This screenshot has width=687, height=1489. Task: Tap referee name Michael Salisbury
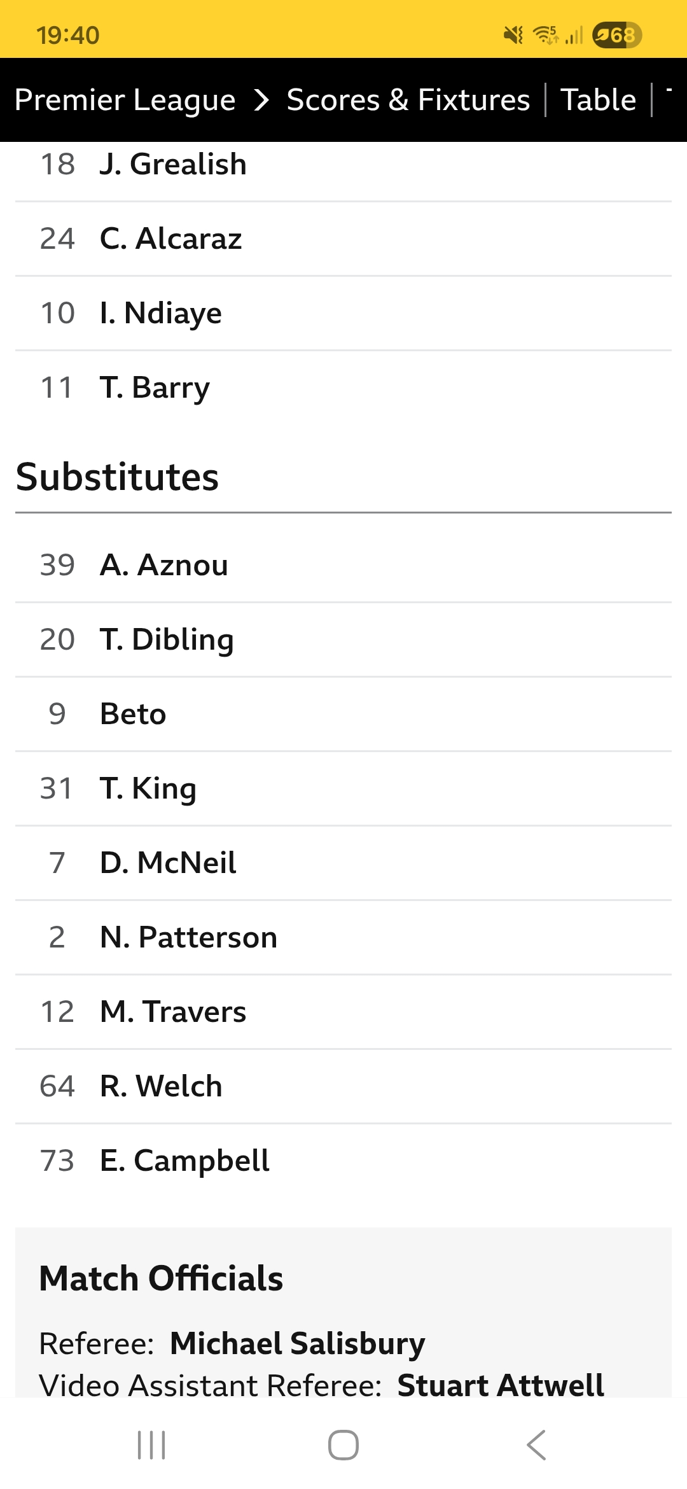click(x=297, y=1344)
